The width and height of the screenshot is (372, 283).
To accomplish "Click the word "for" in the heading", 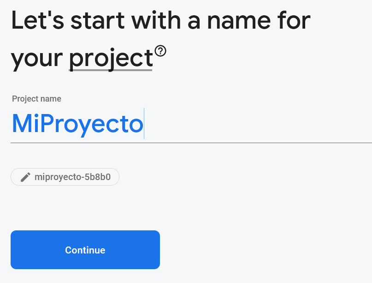I will pos(295,20).
